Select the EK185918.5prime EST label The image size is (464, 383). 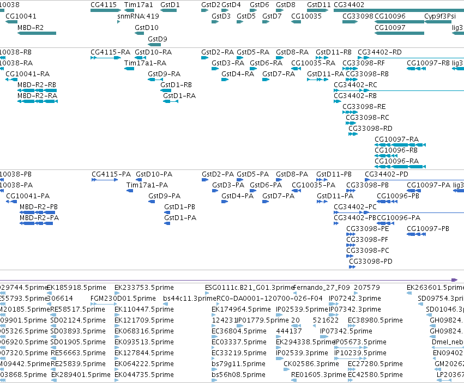tap(77, 288)
